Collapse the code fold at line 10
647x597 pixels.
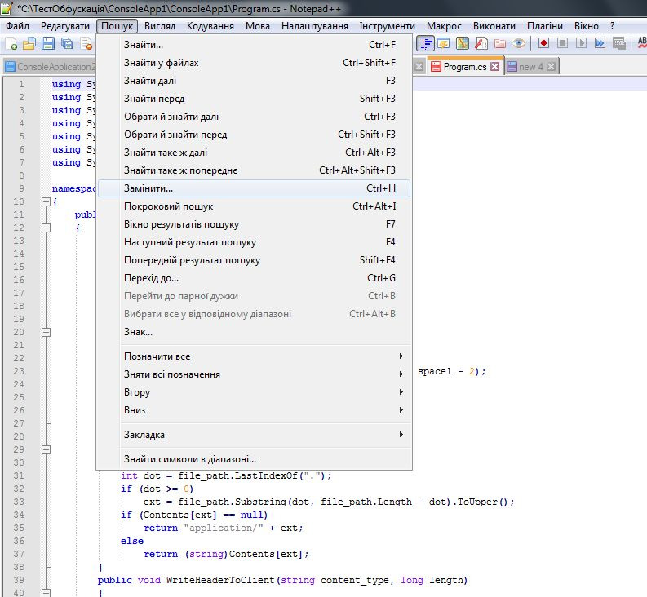[x=45, y=201]
